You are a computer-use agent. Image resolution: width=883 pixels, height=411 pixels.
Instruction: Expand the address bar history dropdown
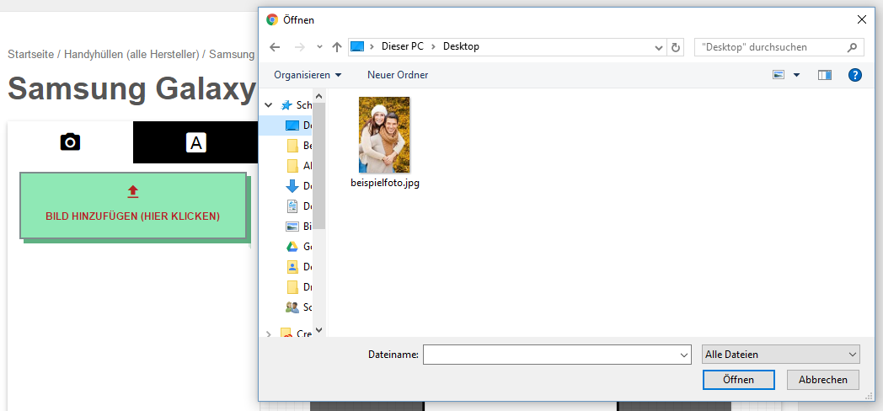point(659,47)
